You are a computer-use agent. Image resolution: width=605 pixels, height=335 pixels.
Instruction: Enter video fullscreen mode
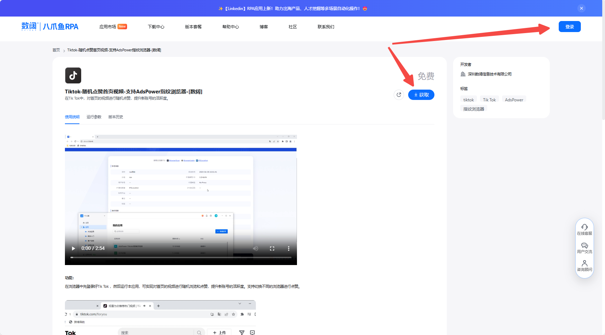(272, 248)
